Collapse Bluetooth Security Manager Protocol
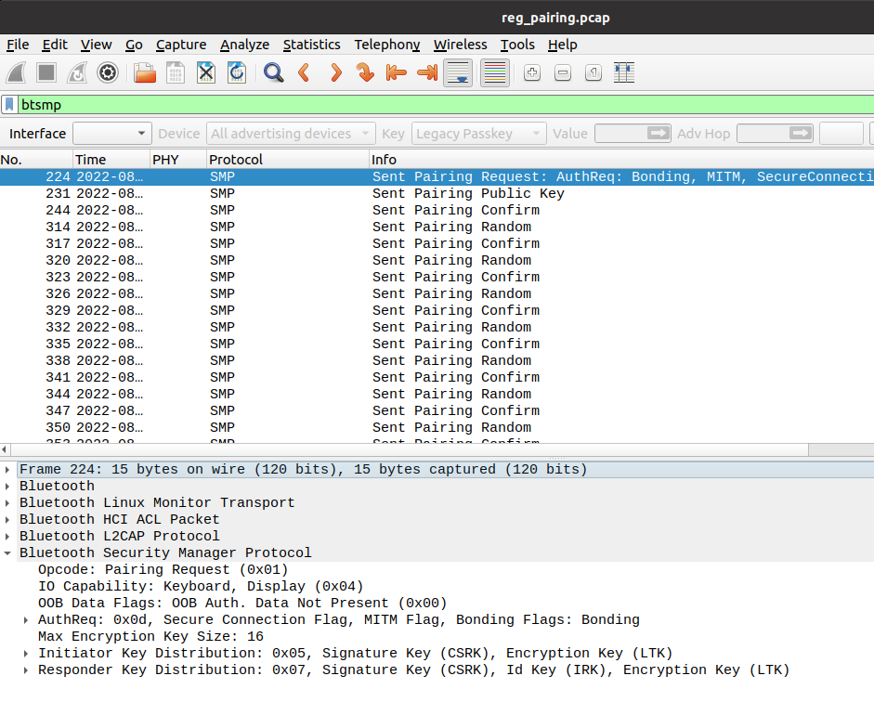The image size is (874, 702). point(8,553)
